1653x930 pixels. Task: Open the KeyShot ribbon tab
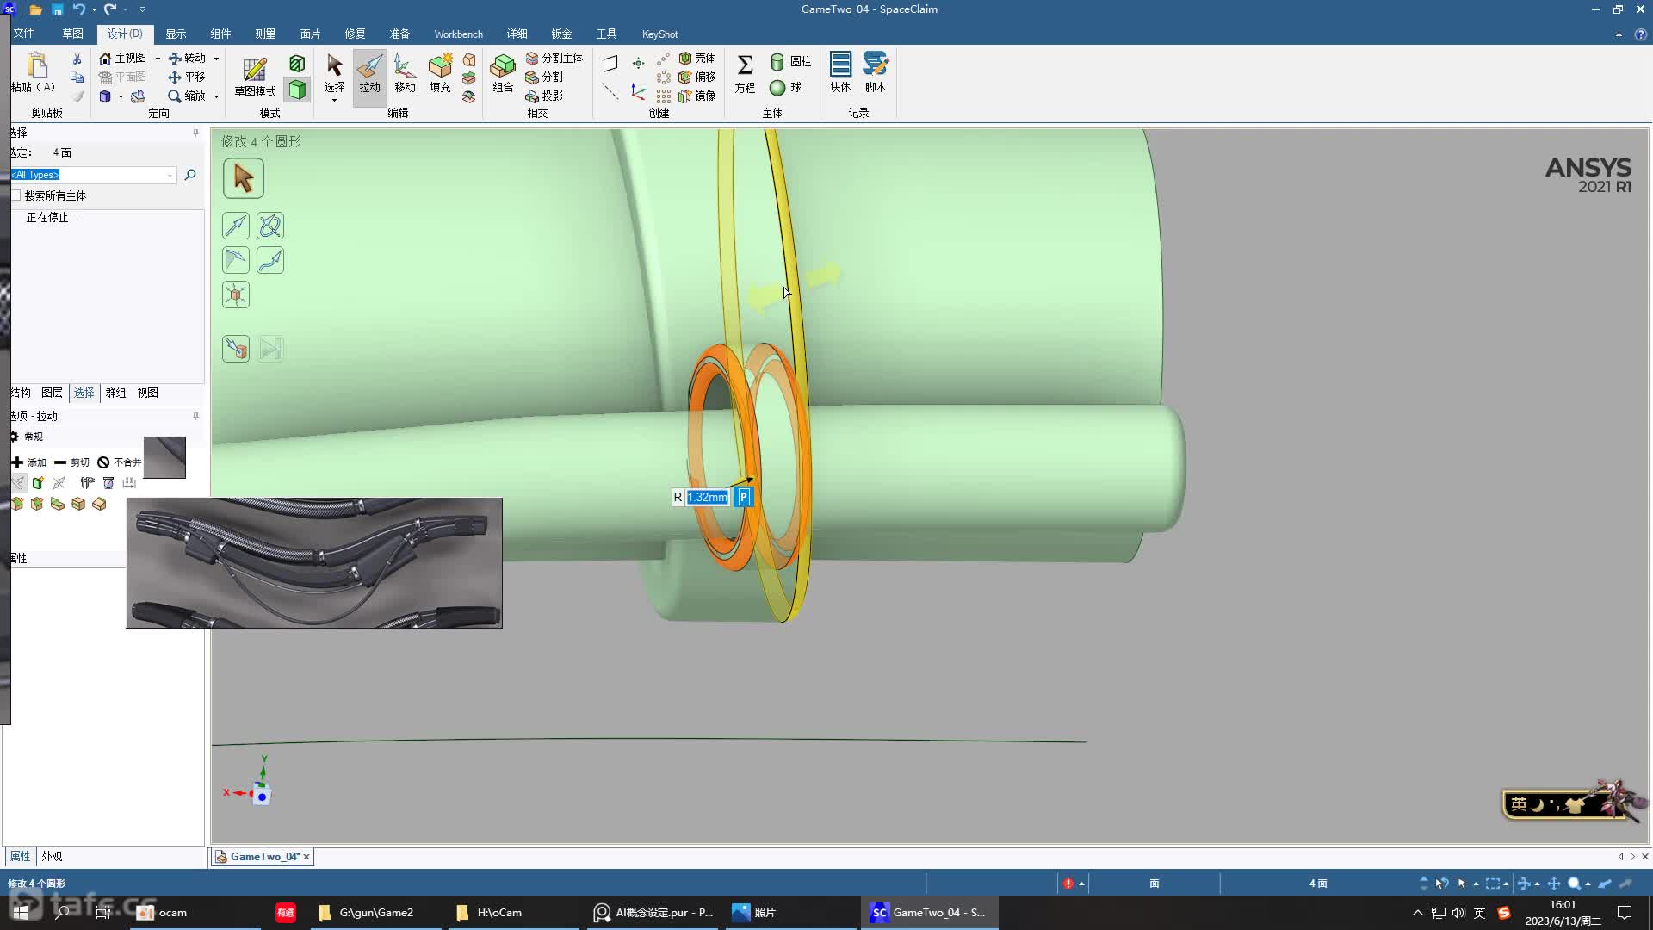(659, 34)
